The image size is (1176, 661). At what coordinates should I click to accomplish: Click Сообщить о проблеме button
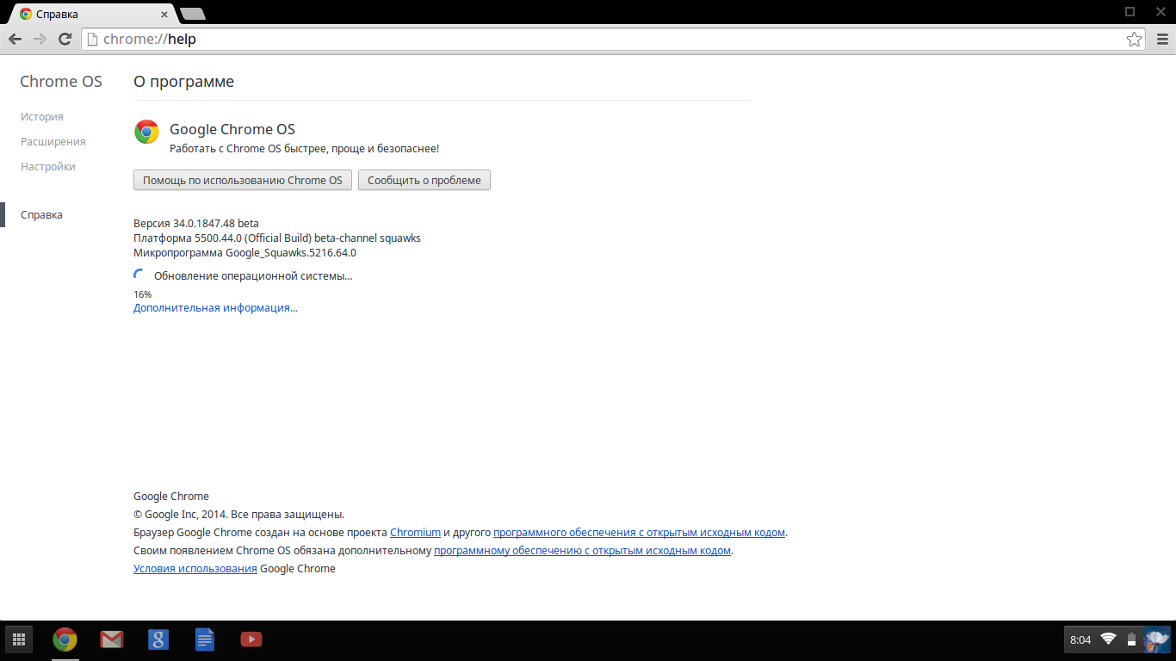click(x=424, y=180)
